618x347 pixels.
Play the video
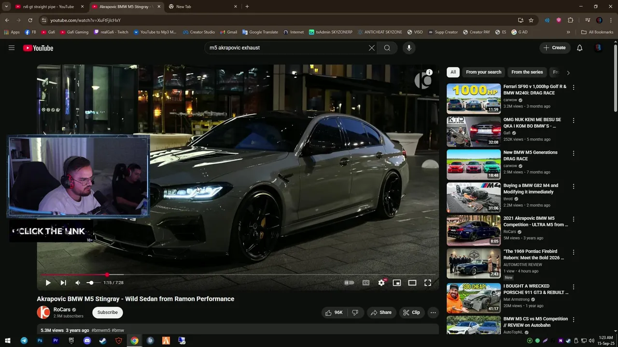tap(48, 283)
